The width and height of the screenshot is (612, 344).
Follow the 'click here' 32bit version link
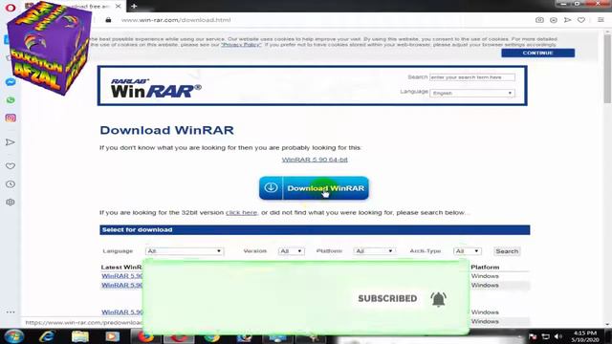coord(241,212)
